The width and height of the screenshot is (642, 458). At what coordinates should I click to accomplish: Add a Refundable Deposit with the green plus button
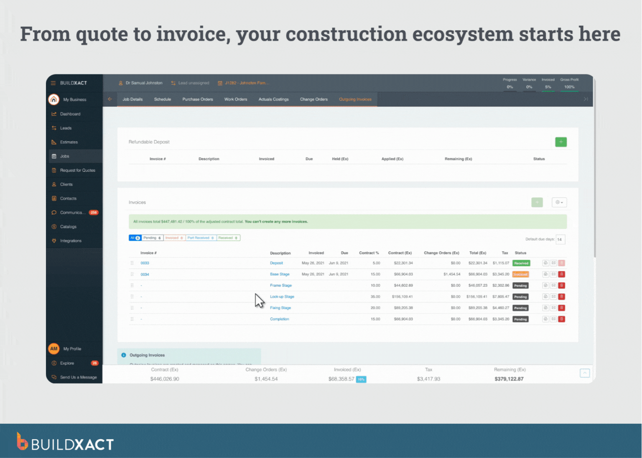click(x=560, y=142)
